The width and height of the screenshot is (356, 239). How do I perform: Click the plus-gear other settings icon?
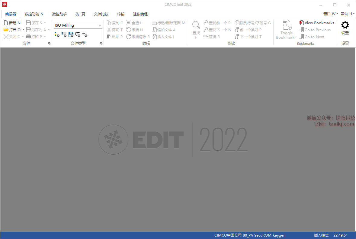tap(85, 34)
